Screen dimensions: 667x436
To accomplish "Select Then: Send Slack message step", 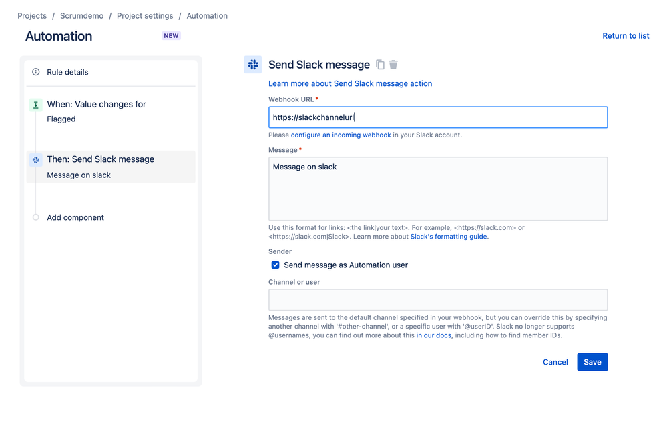I will (x=100, y=160).
